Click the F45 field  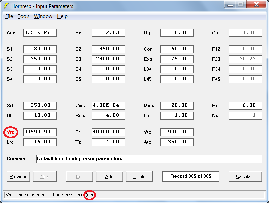click(x=245, y=79)
